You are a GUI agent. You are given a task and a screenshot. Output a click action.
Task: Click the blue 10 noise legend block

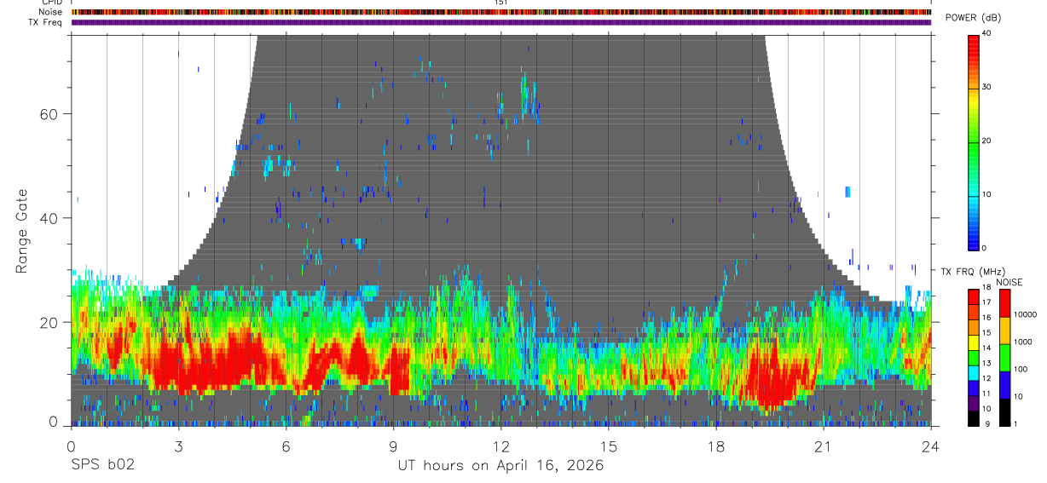[x=1006, y=385]
